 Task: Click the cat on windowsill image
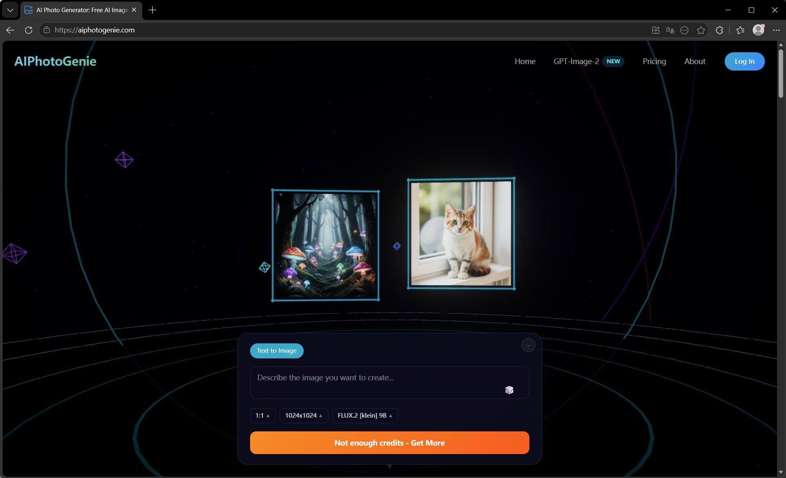pyautogui.click(x=461, y=234)
